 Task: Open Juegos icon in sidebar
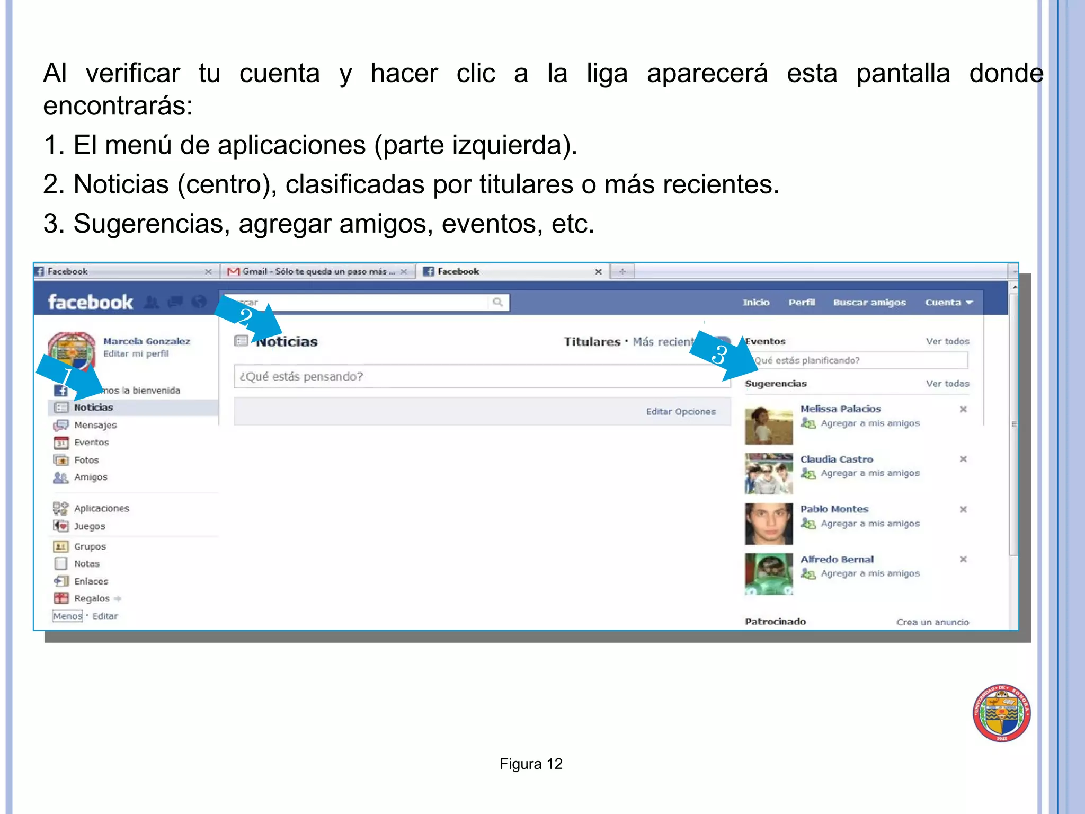pos(61,526)
